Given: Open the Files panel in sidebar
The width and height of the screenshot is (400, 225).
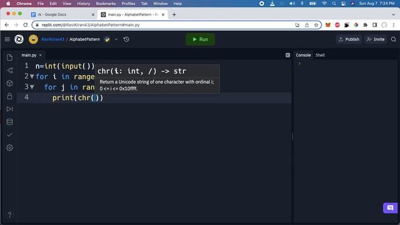Looking at the screenshot, I should pos(10,57).
